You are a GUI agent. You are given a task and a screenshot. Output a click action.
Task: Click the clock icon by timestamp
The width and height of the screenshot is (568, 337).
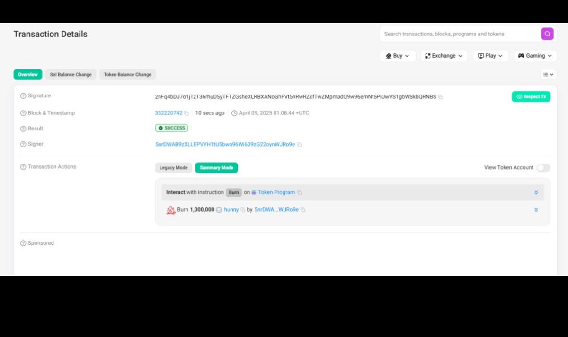point(234,113)
